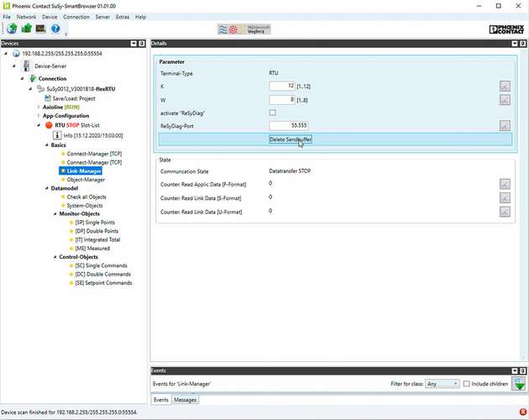This screenshot has width=529, height=420.
Task: Click chart icon for Read Applic Data counter
Action: click(x=505, y=184)
